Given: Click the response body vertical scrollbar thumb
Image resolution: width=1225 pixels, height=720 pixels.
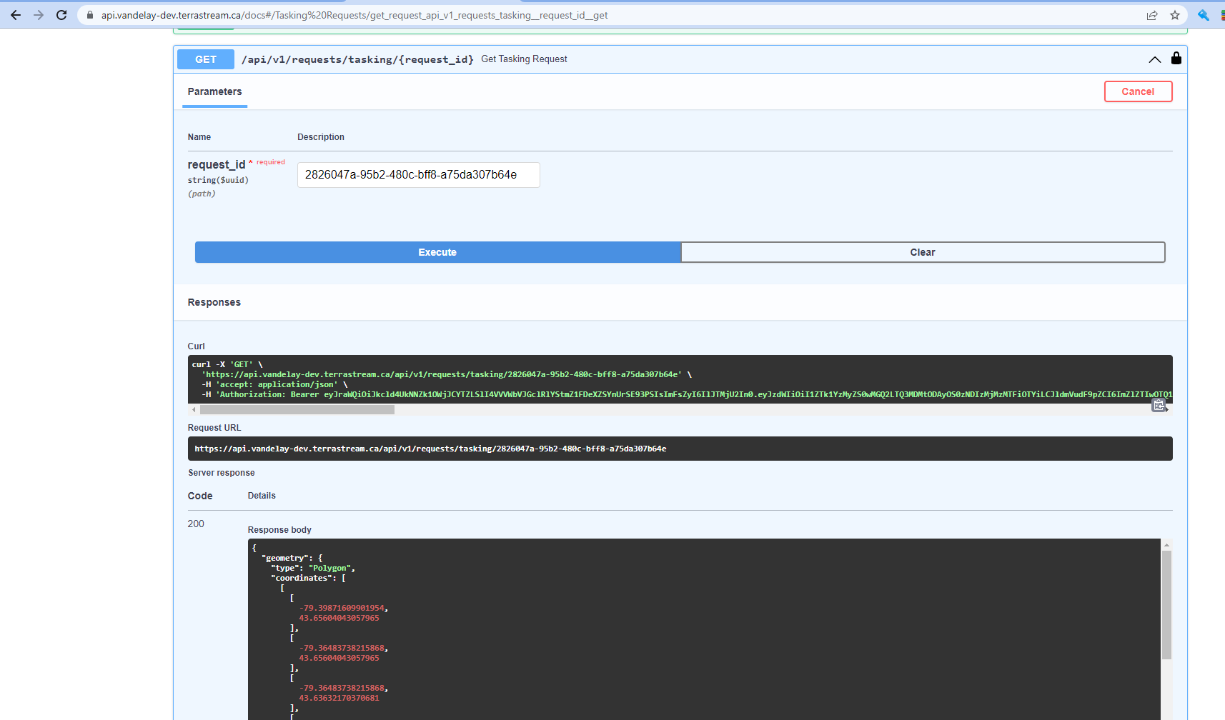Looking at the screenshot, I should tap(1166, 605).
